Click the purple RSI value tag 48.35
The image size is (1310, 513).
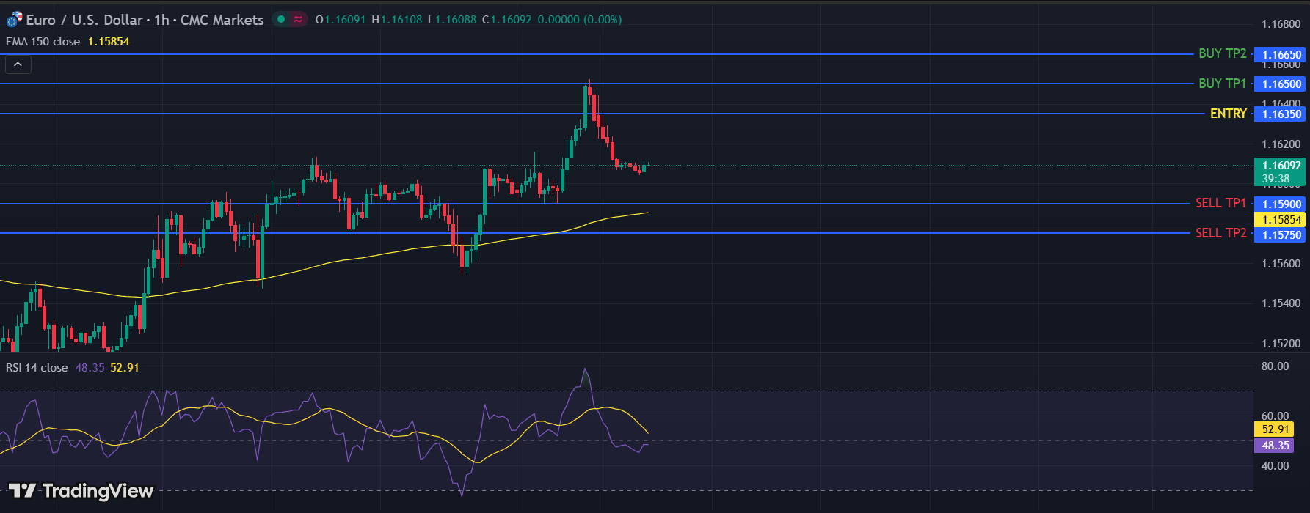tap(1275, 446)
